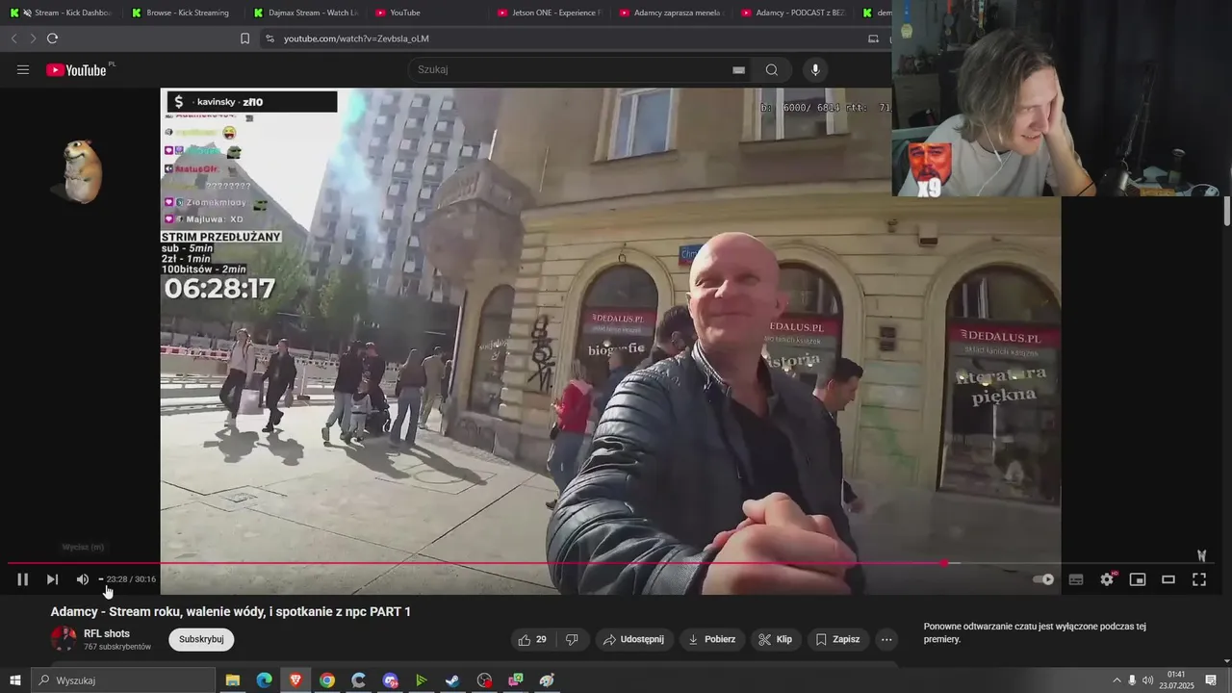Open the YouTube hamburger guide menu
The width and height of the screenshot is (1232, 693).
click(23, 69)
